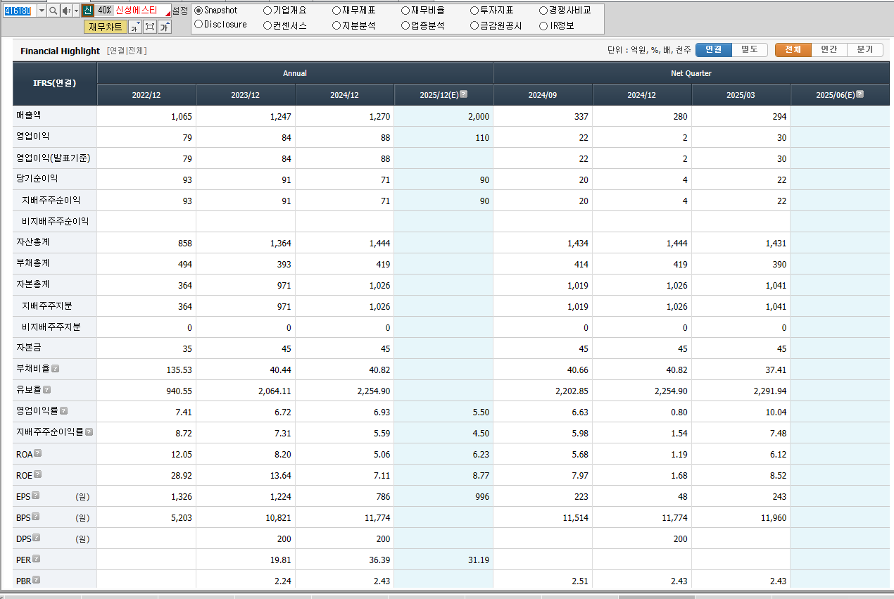The height and width of the screenshot is (599, 894).
Task: Open stock code history dropdown arrow
Action: click(x=42, y=11)
